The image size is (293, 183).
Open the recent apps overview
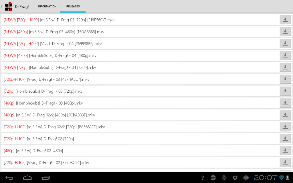(x=46, y=178)
